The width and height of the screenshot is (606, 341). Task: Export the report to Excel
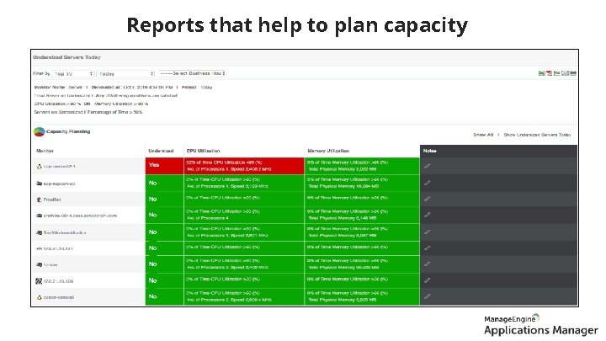[x=541, y=73]
